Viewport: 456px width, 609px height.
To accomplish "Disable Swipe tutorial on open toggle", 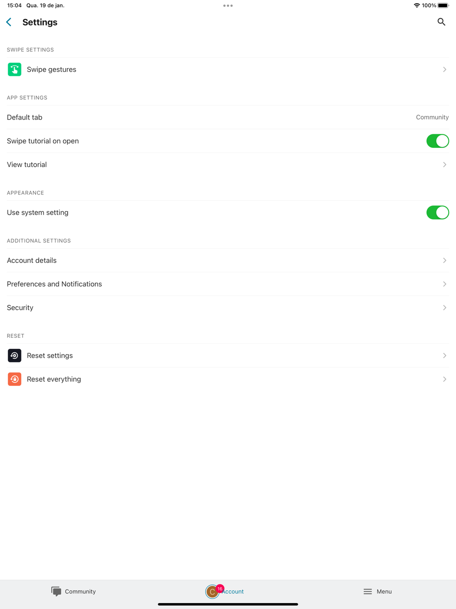I will (x=437, y=141).
